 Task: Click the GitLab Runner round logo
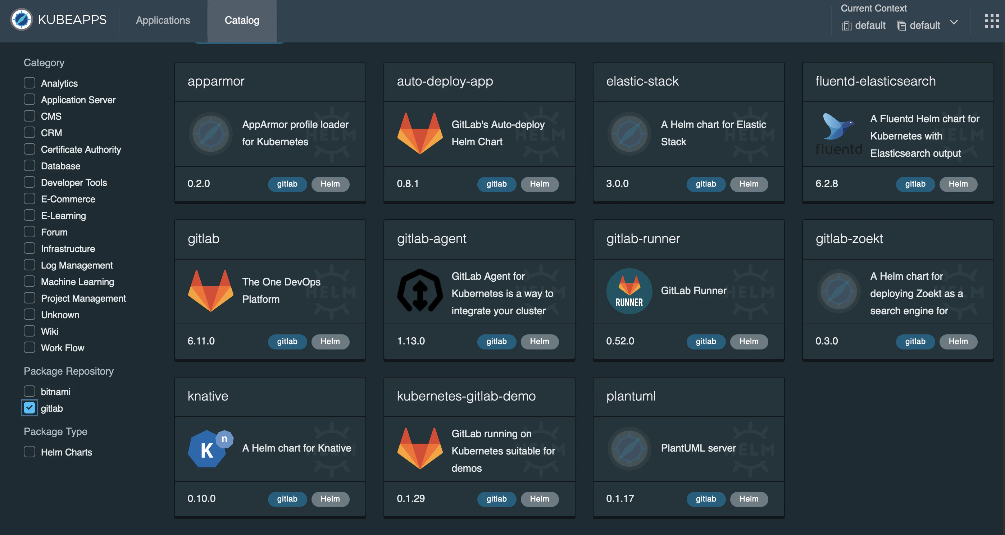coord(629,291)
